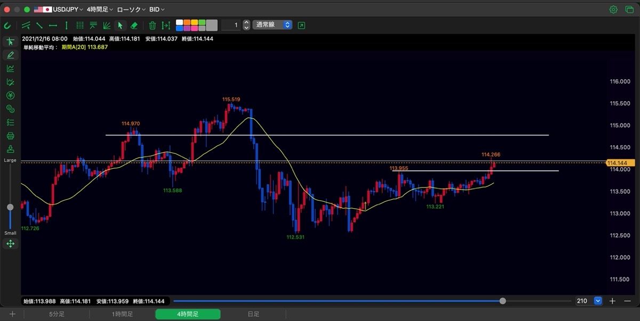Zoom in with the plus button beside 210
Screen dimensions: 640x321
point(612,301)
